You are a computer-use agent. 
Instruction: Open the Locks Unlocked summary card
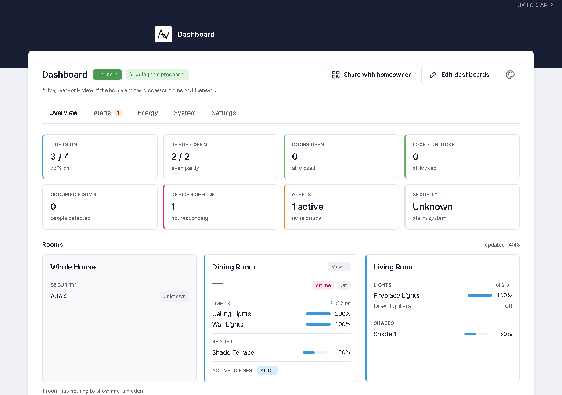pyautogui.click(x=462, y=157)
